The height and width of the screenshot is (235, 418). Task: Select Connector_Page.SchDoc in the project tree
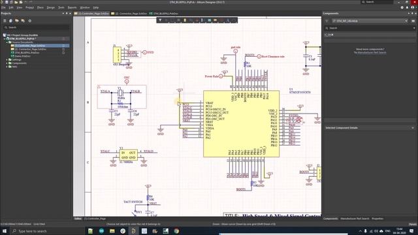pyautogui.click(x=31, y=50)
